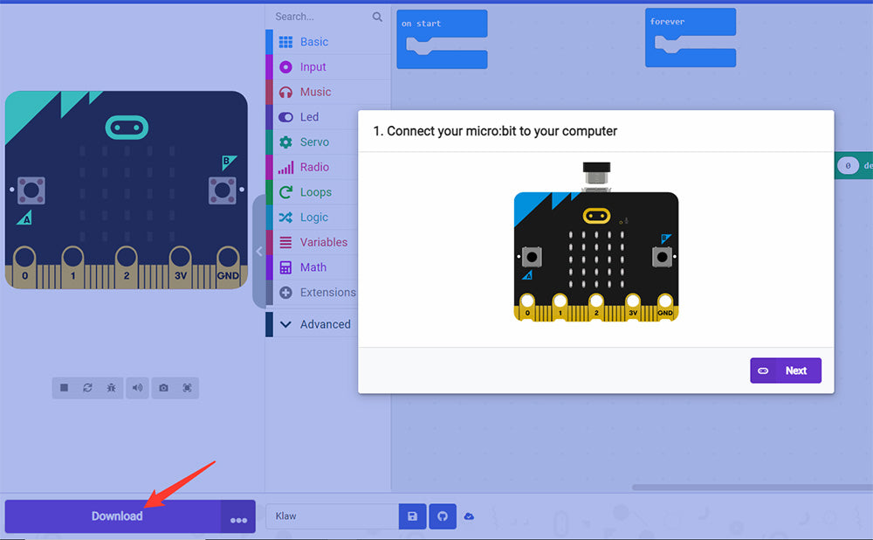The width and height of the screenshot is (873, 540).
Task: Click the cloud sync status icon
Action: [x=469, y=516]
